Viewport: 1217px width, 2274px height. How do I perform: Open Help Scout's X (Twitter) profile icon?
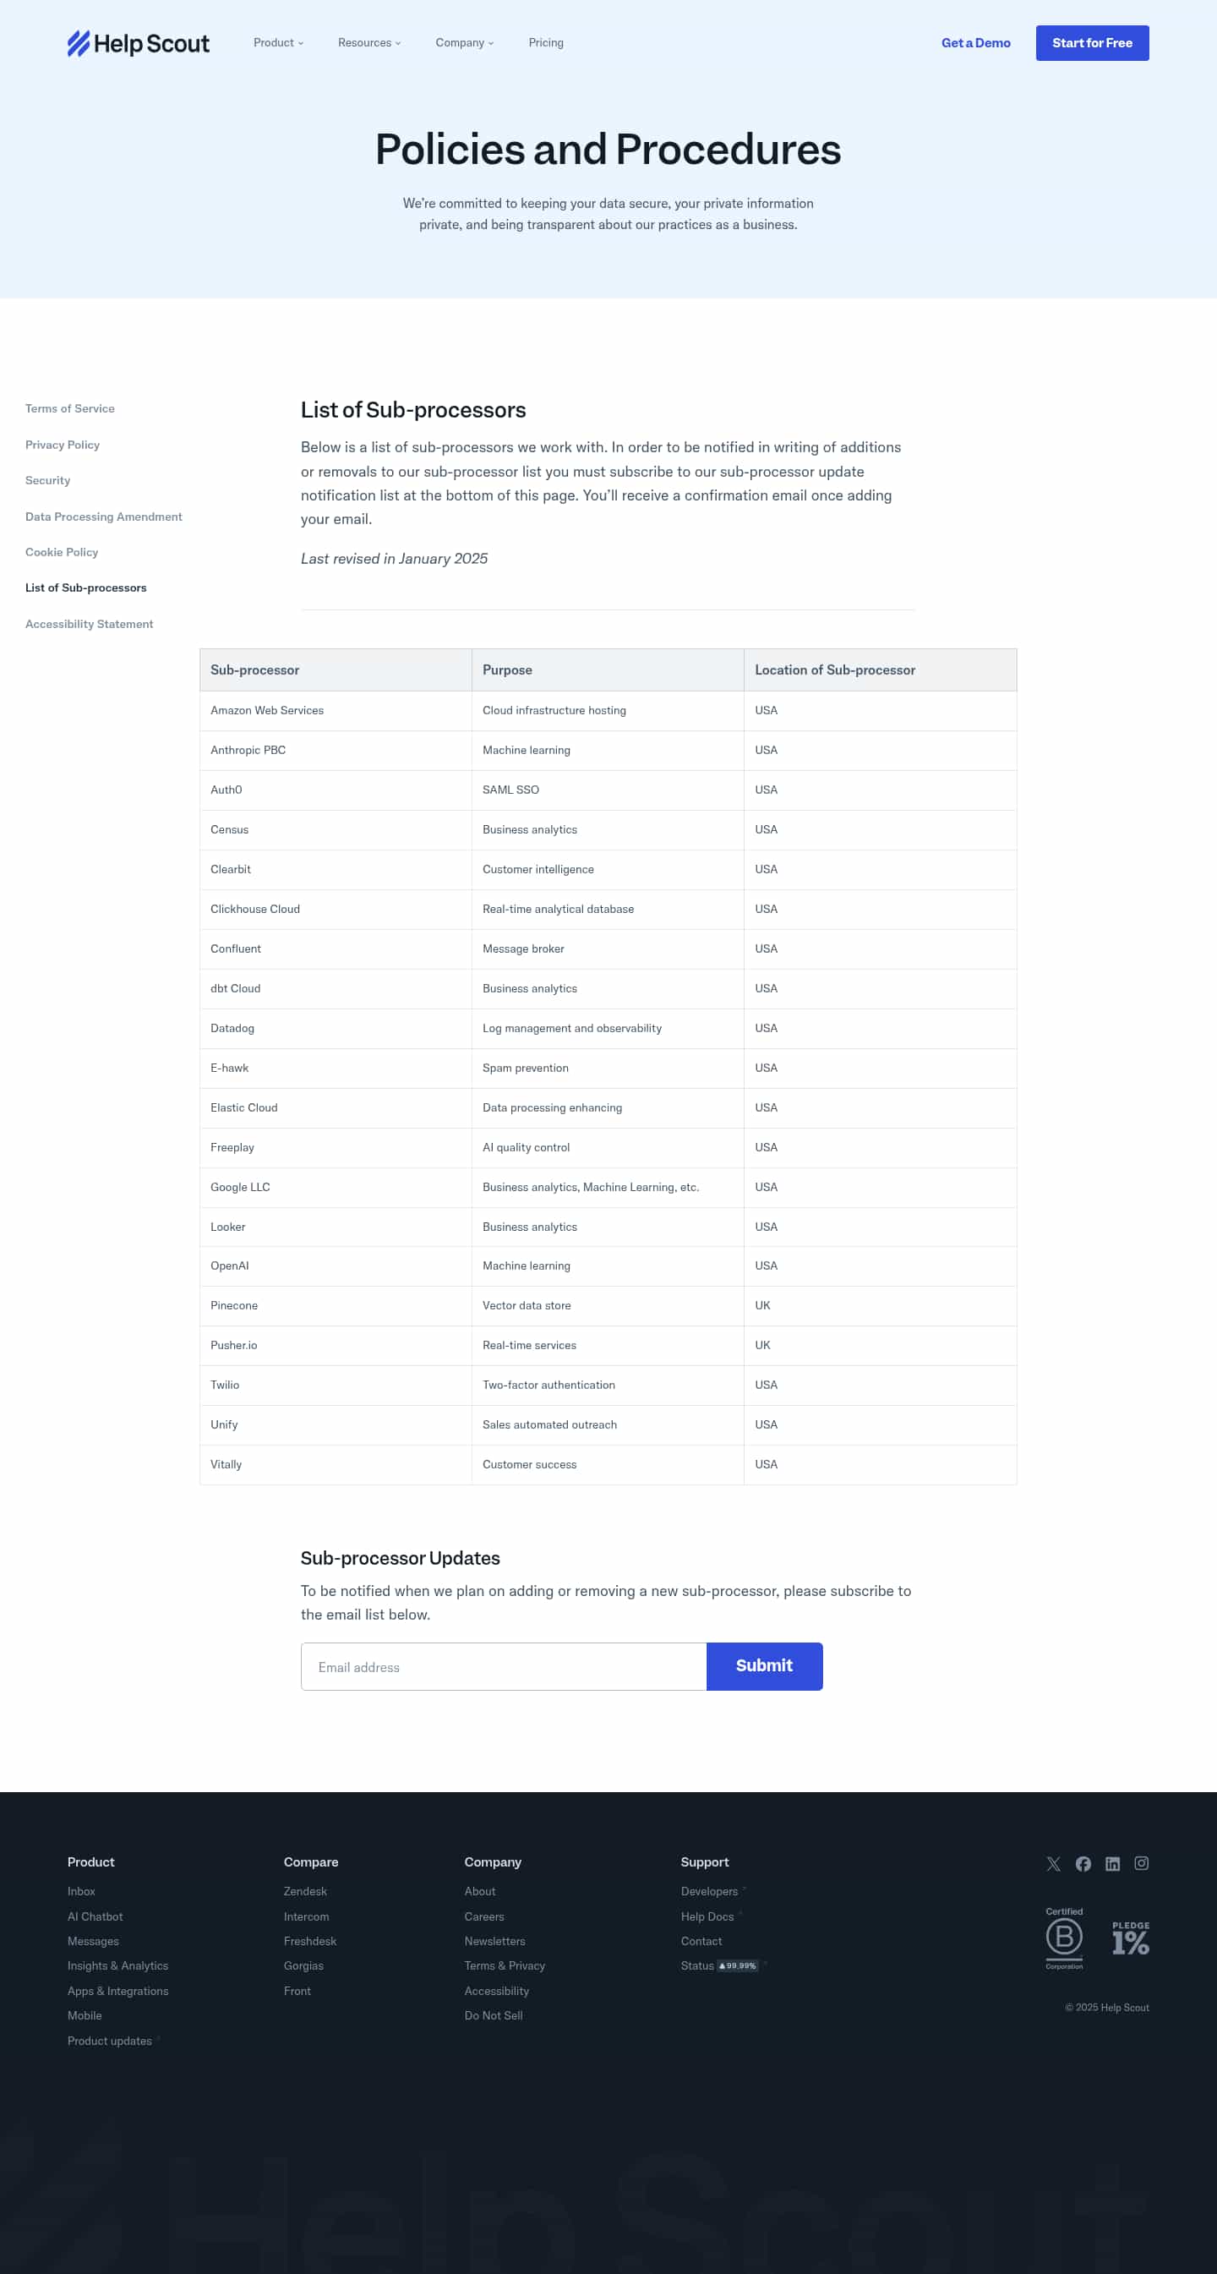[x=1053, y=1863]
